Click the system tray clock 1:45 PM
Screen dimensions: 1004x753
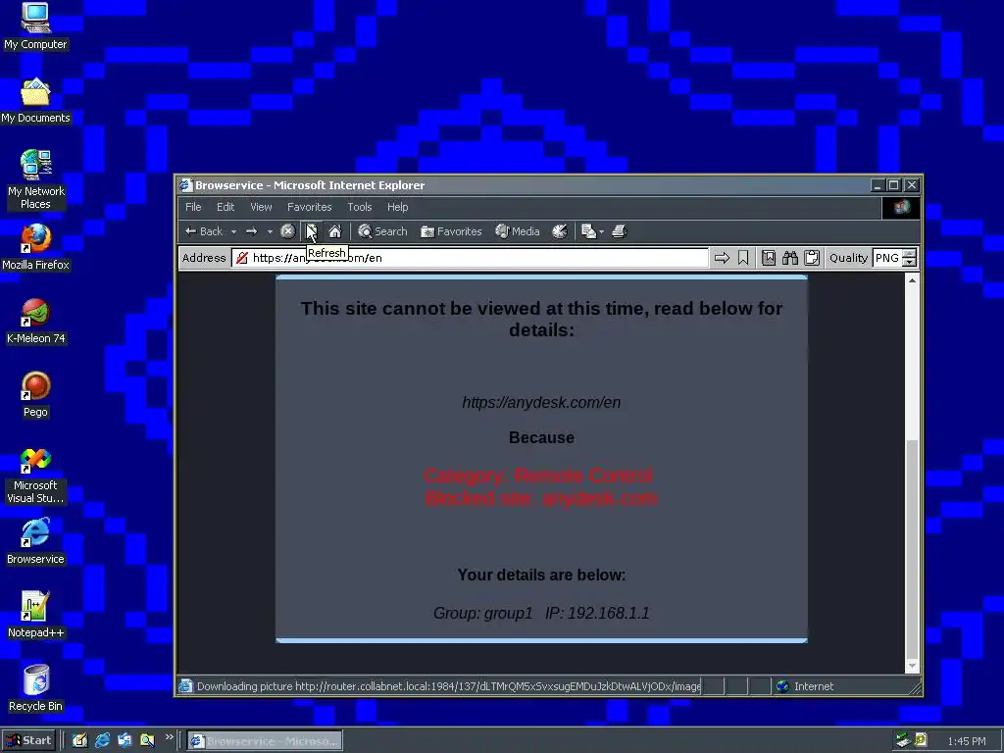tap(967, 741)
